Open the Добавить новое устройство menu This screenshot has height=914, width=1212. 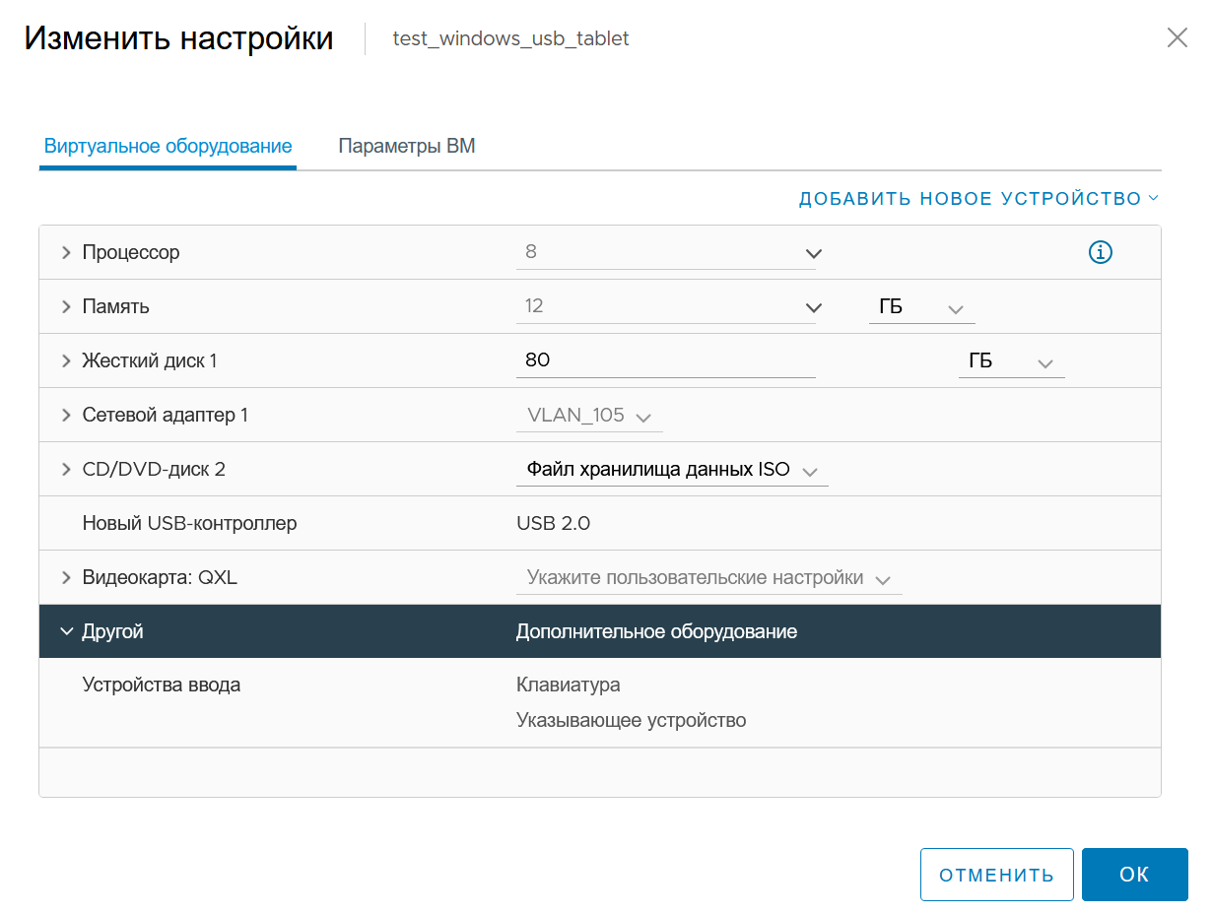point(978,199)
